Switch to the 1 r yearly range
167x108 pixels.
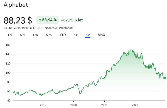76,35
